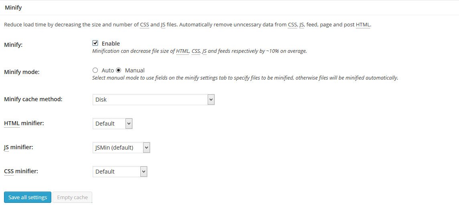Open the Minify cache method dropdown

coord(154,100)
